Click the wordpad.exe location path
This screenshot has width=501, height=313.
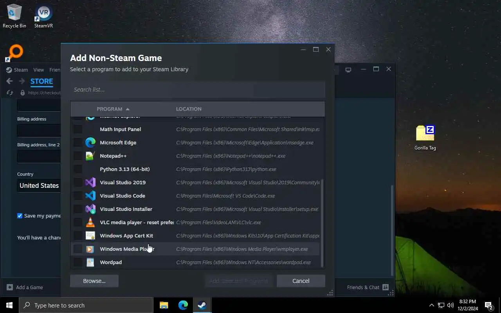click(x=243, y=262)
